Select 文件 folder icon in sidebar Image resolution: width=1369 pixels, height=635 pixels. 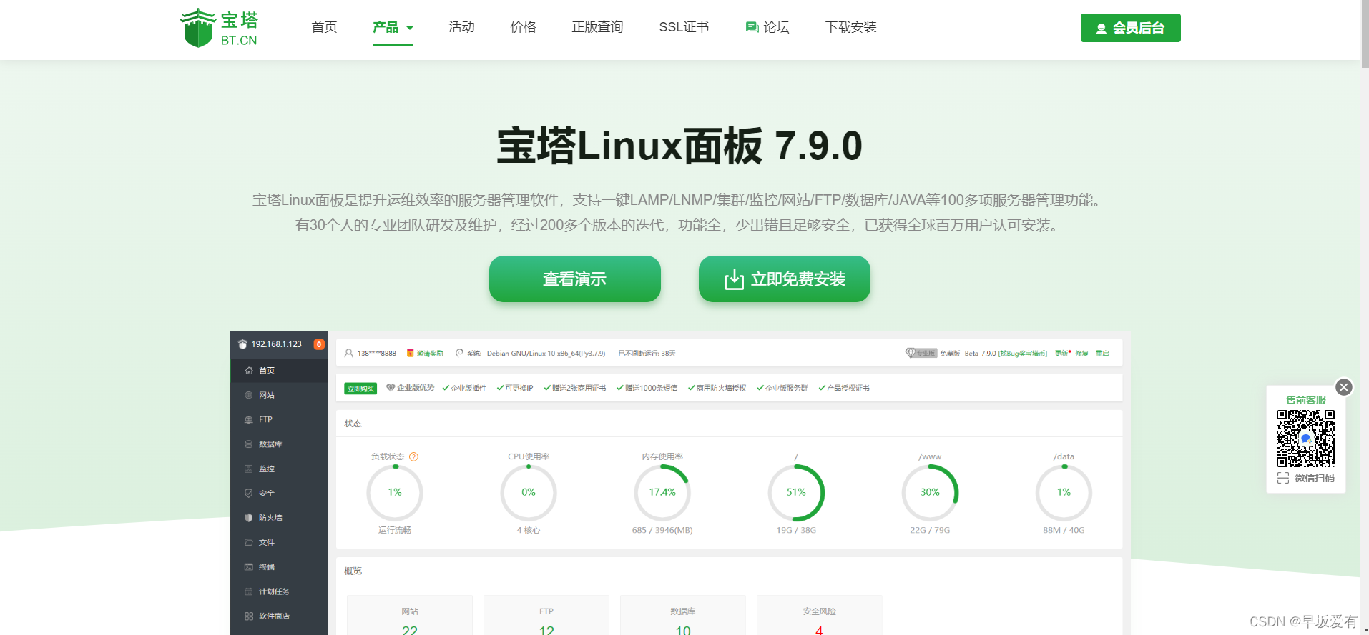[249, 543]
